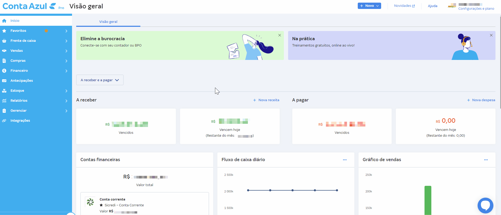Click the Sicredi bank logo

(90, 202)
